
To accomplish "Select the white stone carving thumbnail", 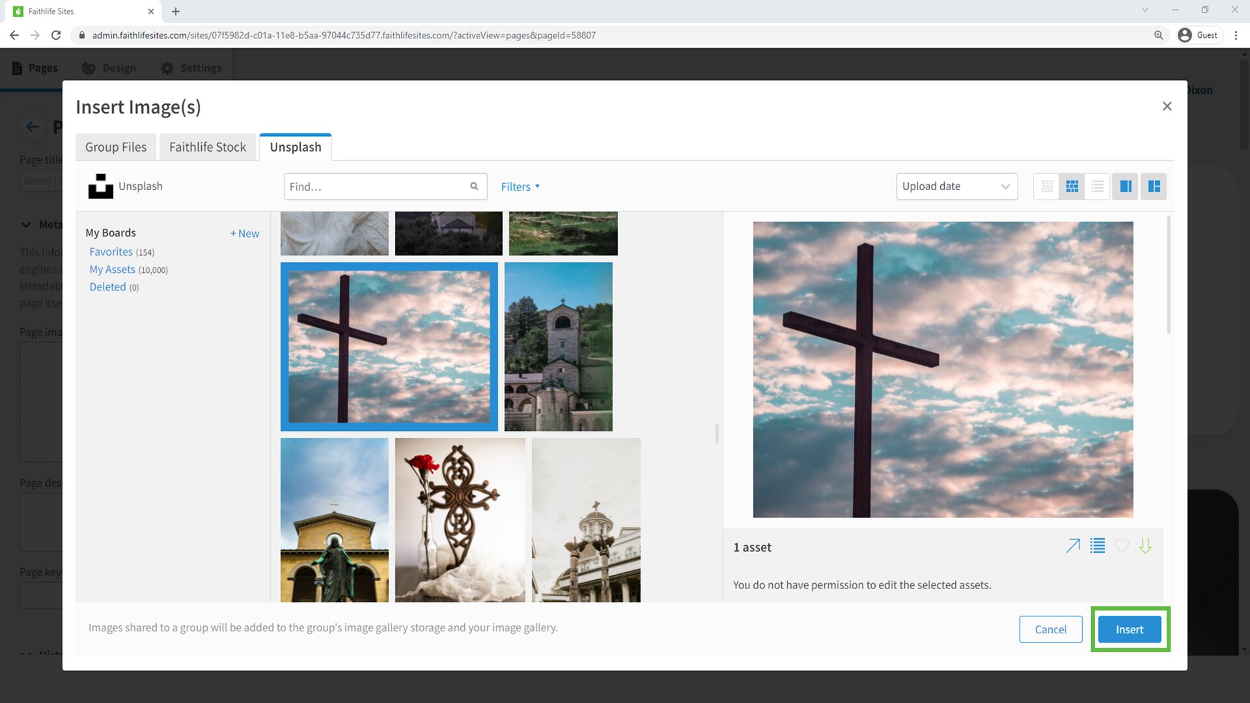I will coord(335,233).
